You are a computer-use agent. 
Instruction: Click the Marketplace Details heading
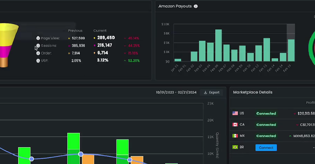253,92
